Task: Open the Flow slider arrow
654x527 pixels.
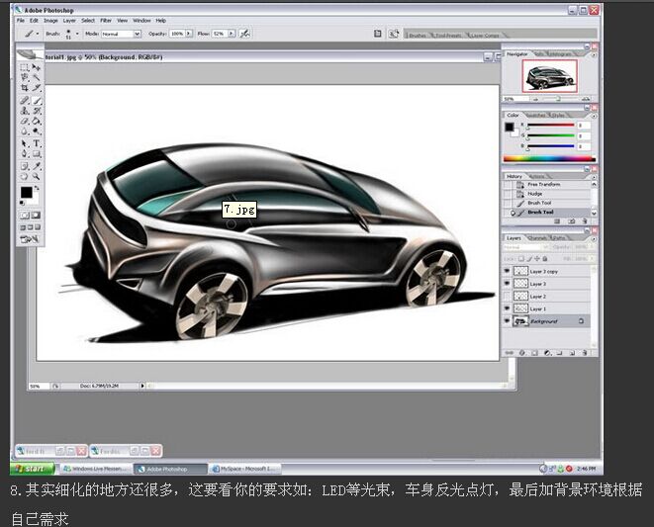Action: click(232, 34)
